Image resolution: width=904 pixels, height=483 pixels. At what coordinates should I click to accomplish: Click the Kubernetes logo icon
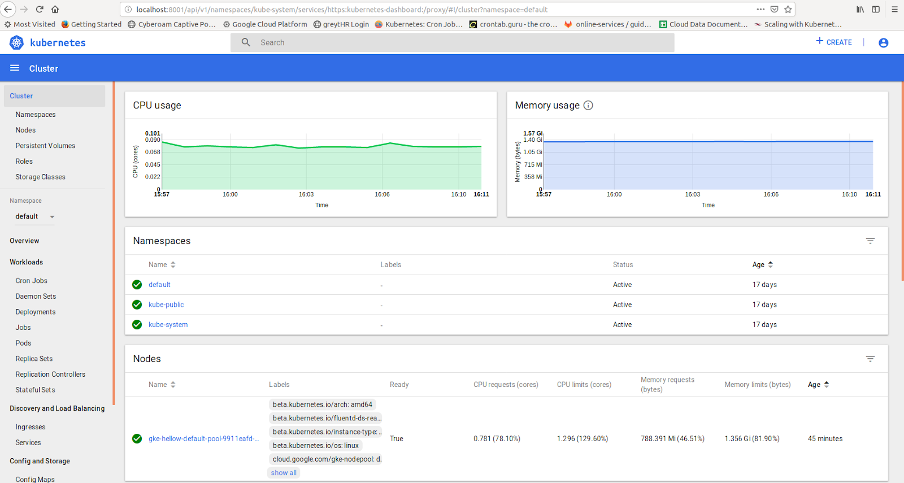[16, 42]
